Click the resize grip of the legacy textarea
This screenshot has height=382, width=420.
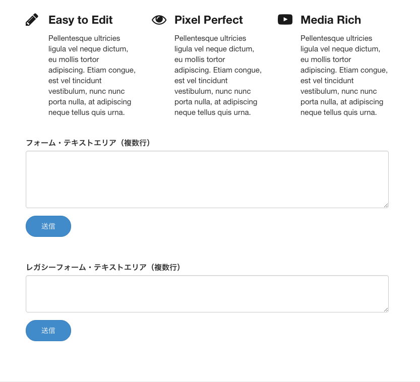click(386, 310)
